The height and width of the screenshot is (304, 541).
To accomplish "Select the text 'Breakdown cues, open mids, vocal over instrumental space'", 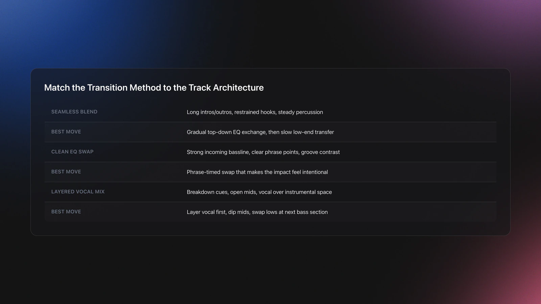I will [259, 192].
